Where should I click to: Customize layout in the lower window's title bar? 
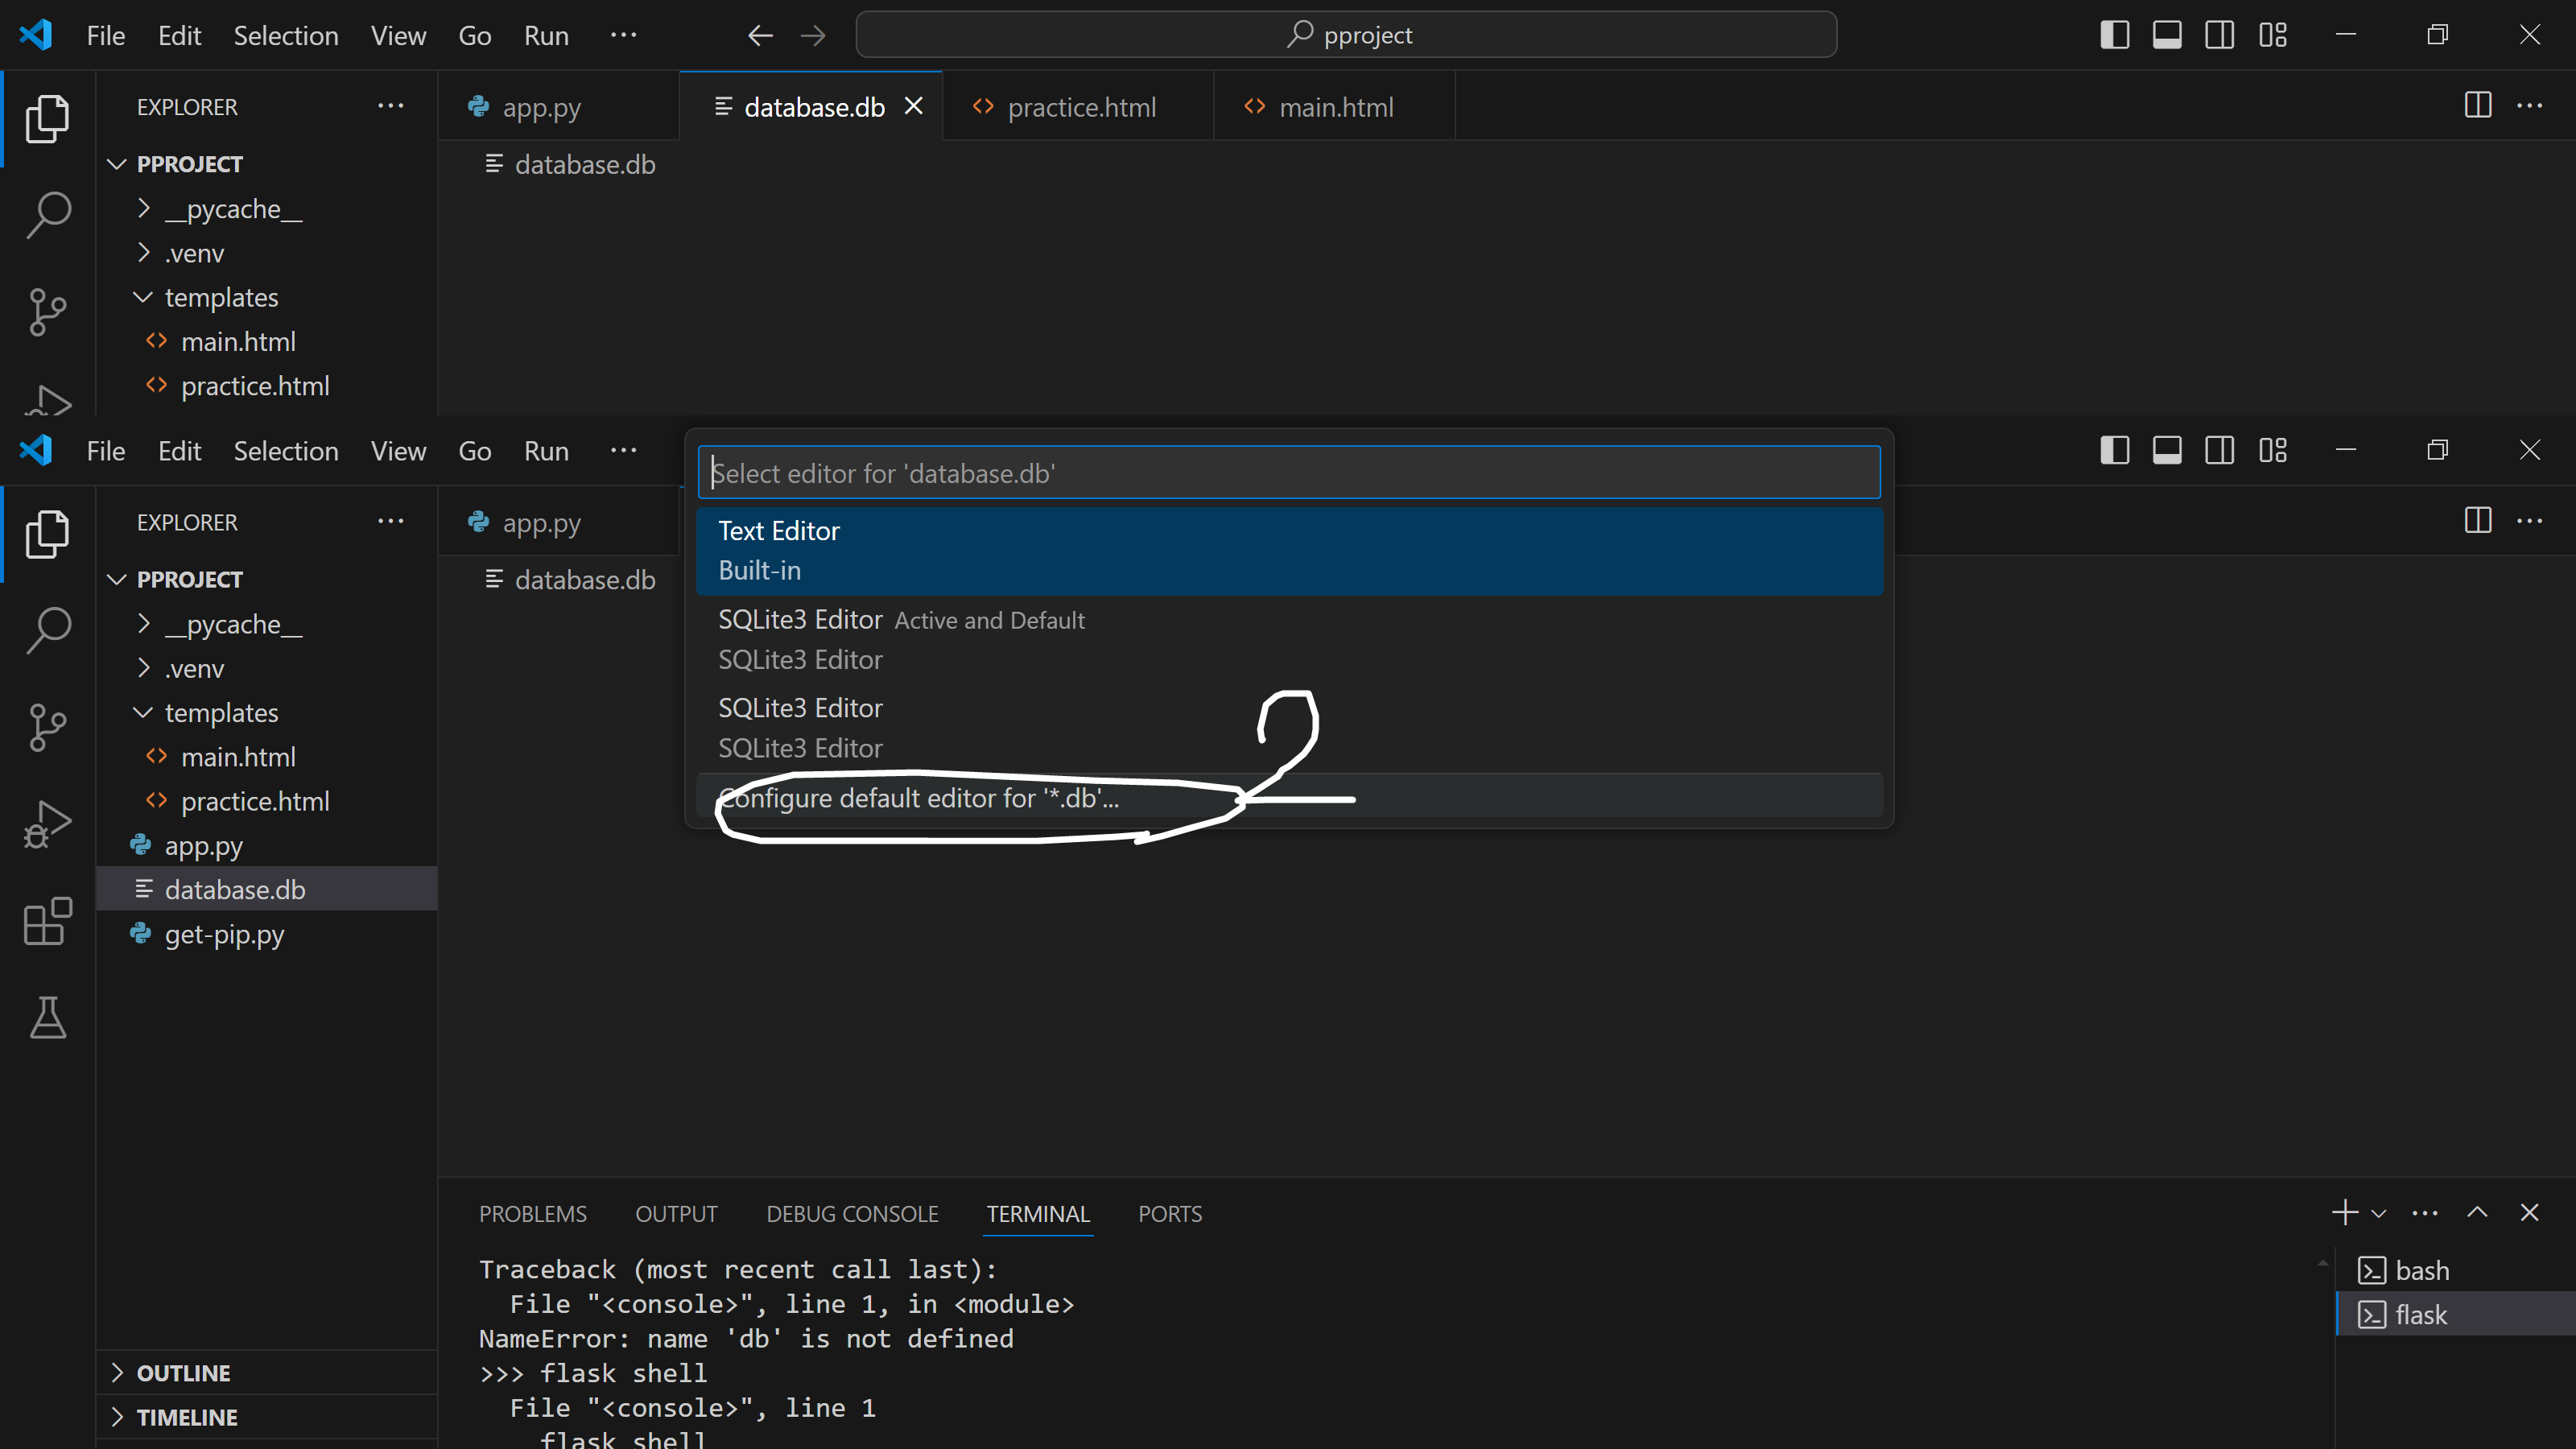[x=2273, y=450]
